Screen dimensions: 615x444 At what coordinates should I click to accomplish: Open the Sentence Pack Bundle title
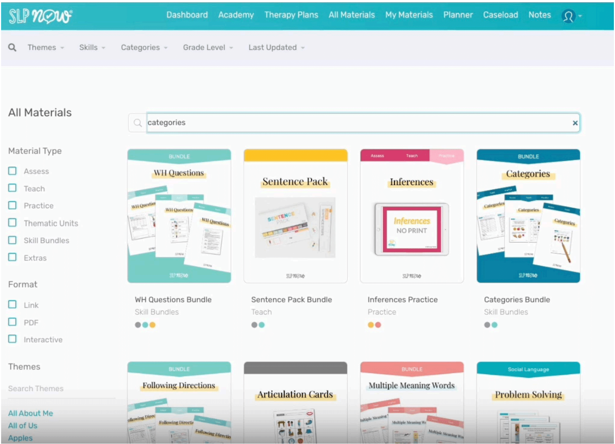[x=291, y=300]
